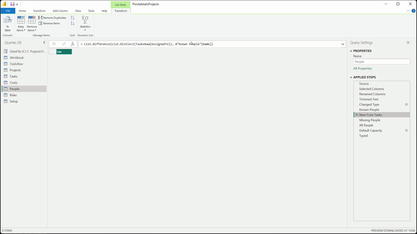Click the save icon in title bar
The image size is (417, 234).
12,4
